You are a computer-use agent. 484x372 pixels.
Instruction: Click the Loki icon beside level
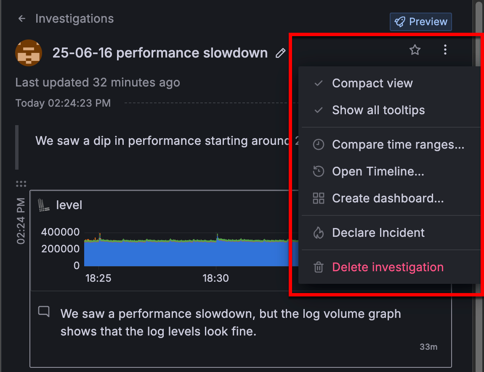pyautogui.click(x=44, y=205)
